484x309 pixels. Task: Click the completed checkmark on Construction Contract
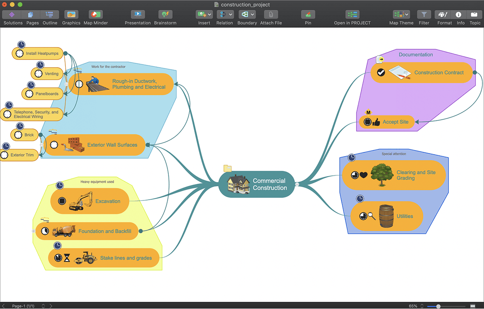tap(381, 72)
